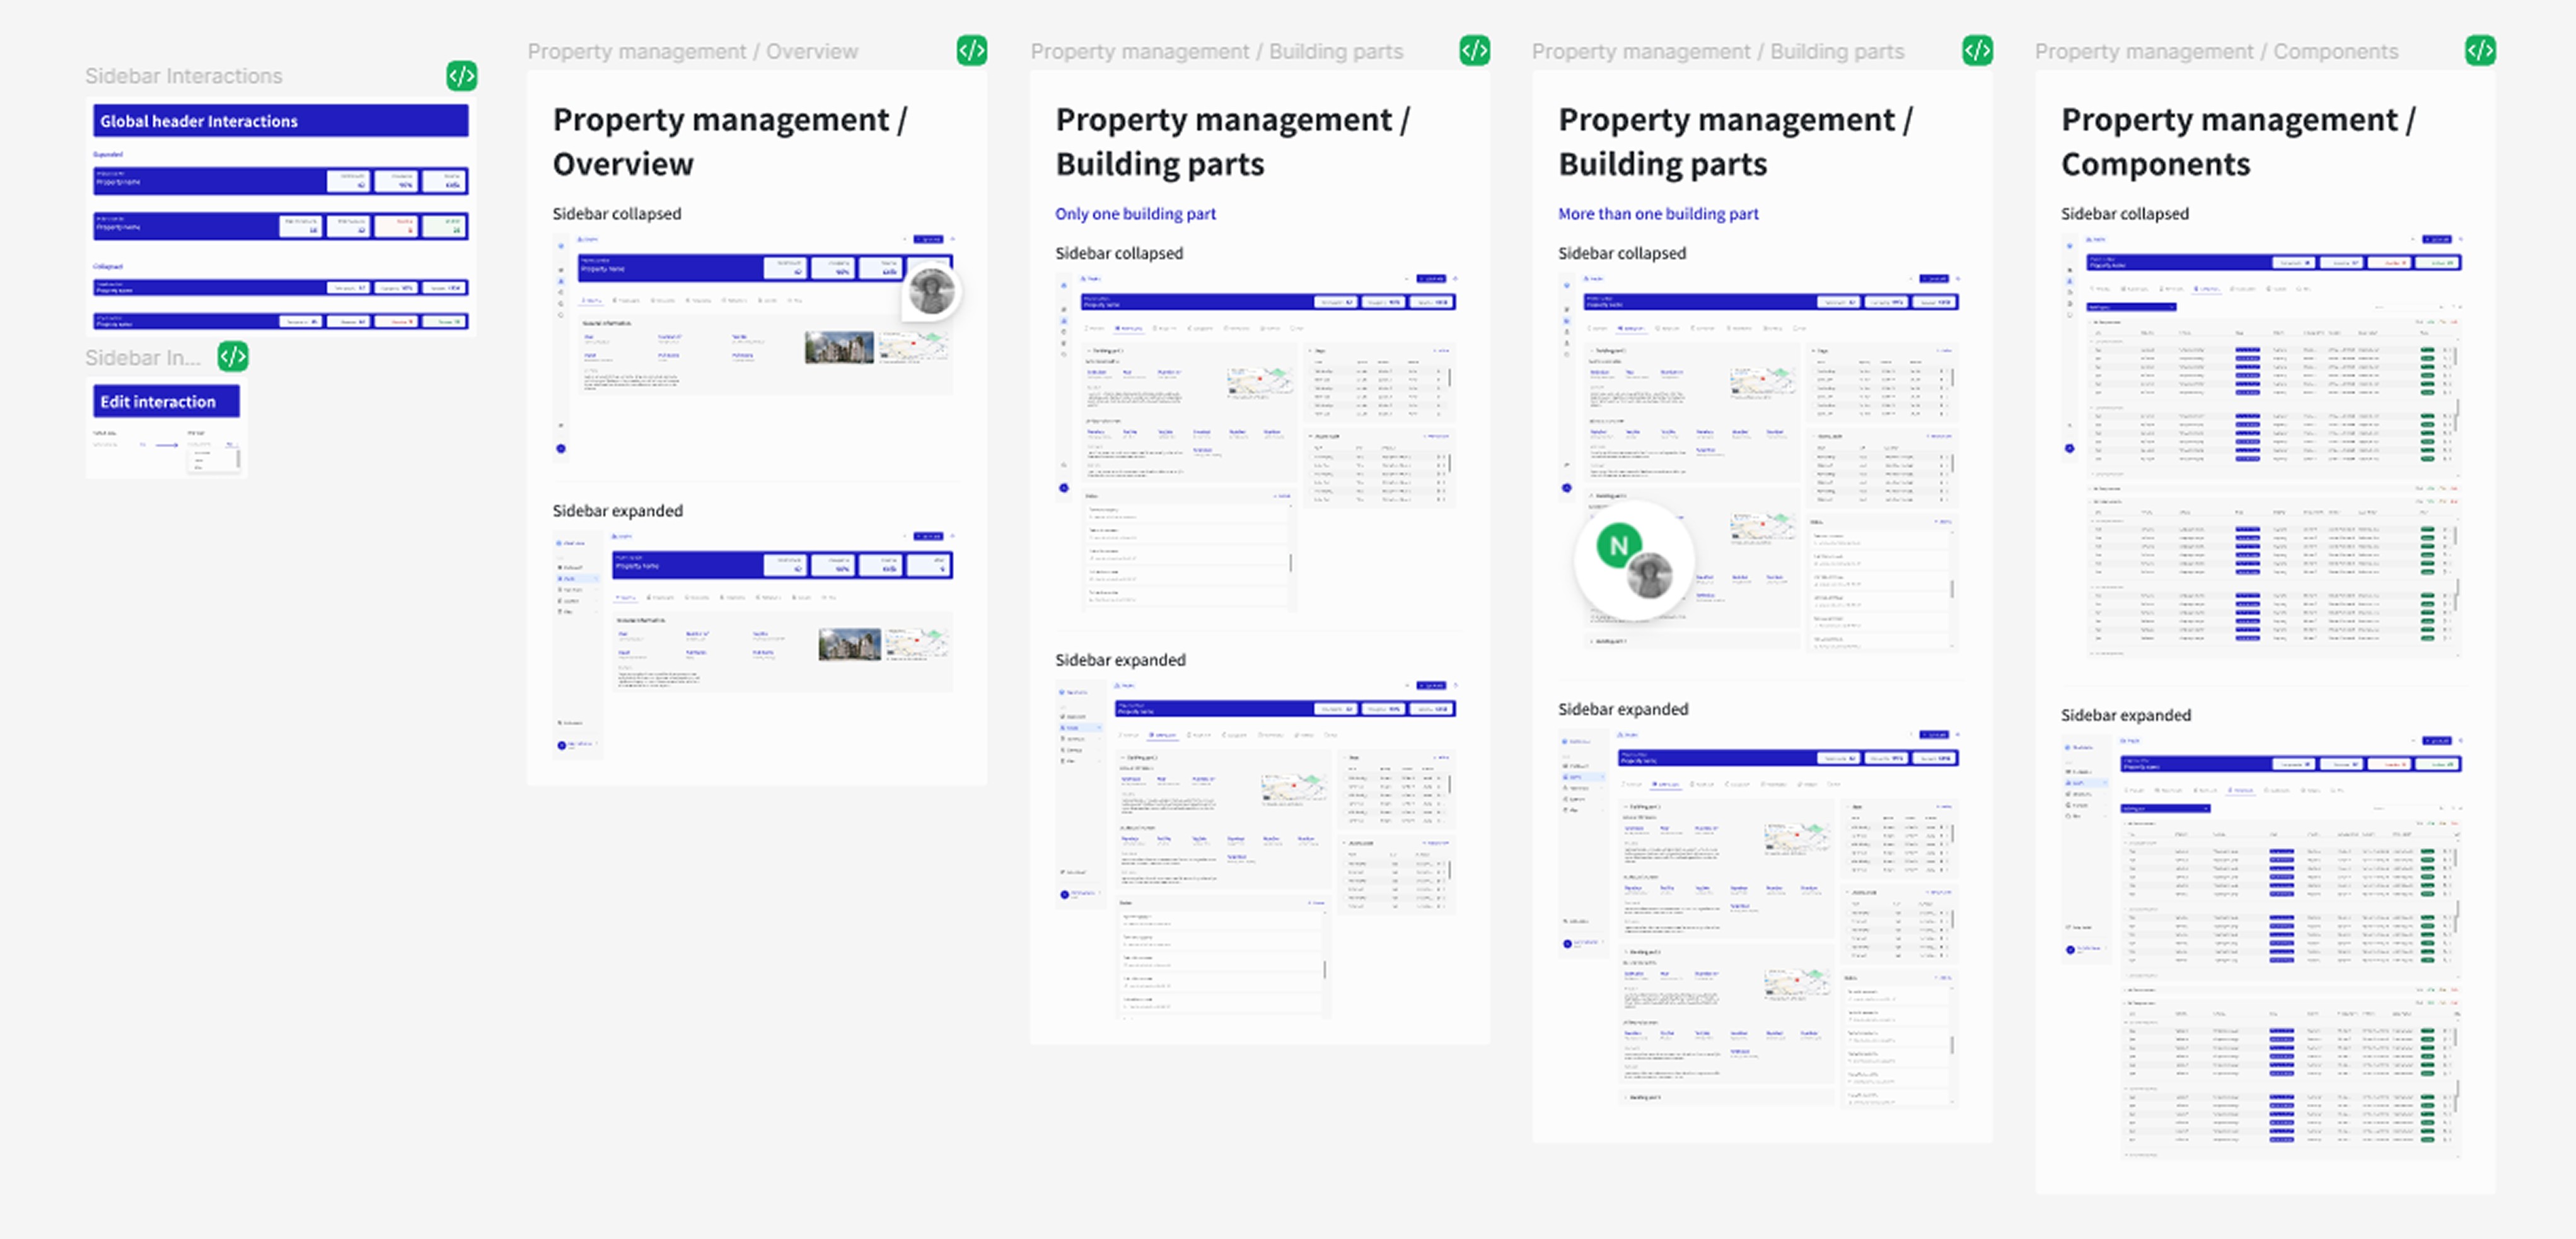Click the blue dot in the Overview collapsed sidebar
This screenshot has height=1239, width=2576.
point(561,448)
